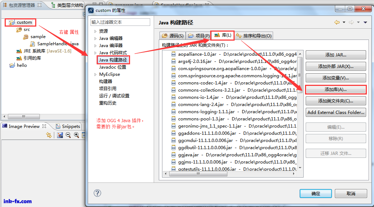Open the dialog view menu triangle
Screen dimensions: 374x207
pyautogui.click(x=365, y=22)
